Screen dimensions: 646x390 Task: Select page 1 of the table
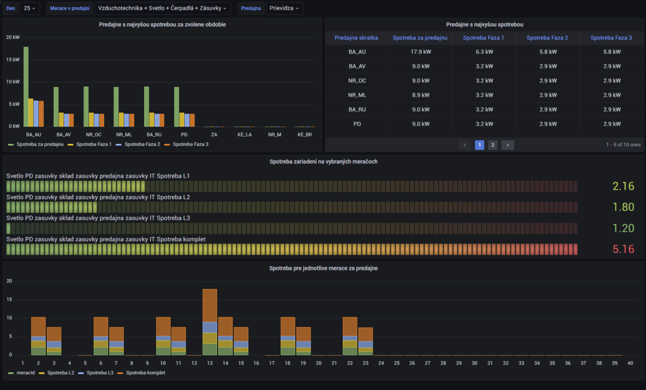[479, 145]
